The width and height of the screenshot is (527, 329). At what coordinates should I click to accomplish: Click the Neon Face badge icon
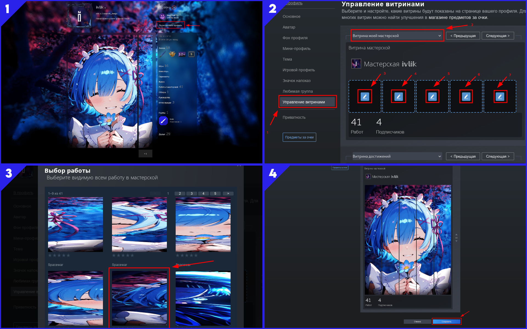coord(162,16)
